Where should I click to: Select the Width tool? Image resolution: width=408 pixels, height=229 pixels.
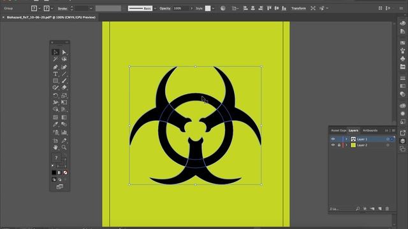click(x=55, y=102)
